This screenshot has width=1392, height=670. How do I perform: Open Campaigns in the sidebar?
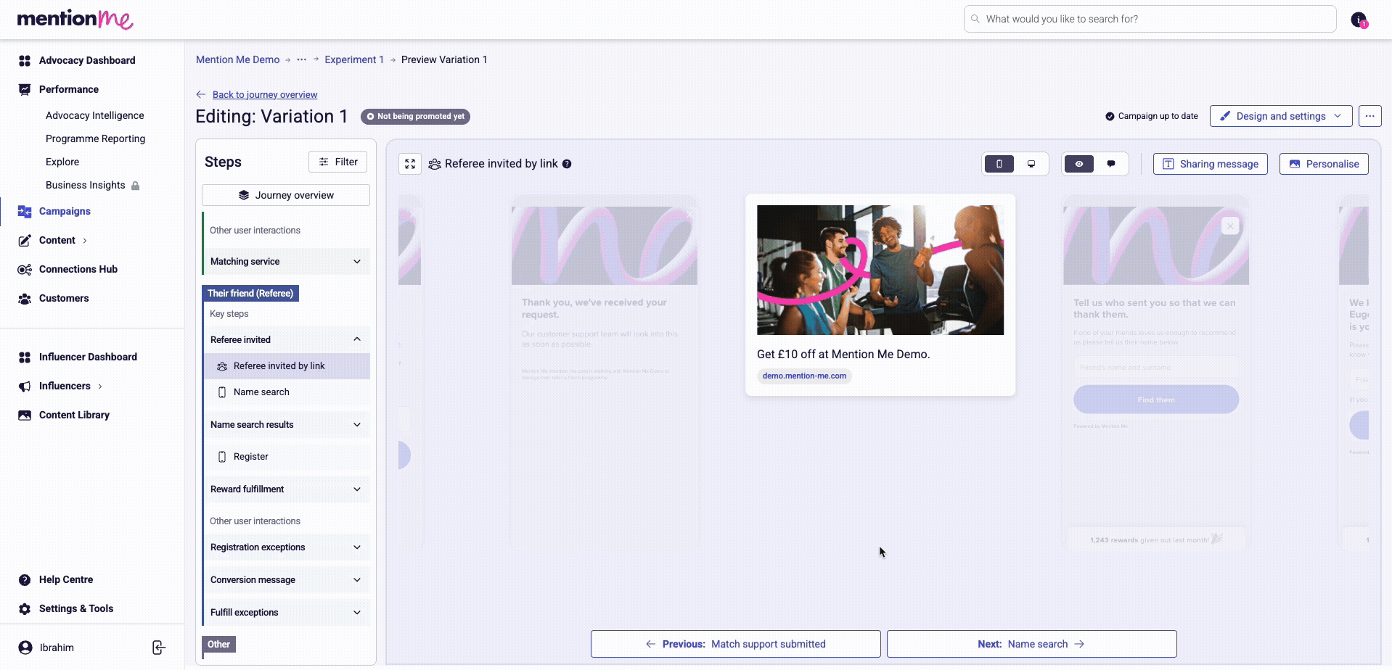(x=65, y=211)
